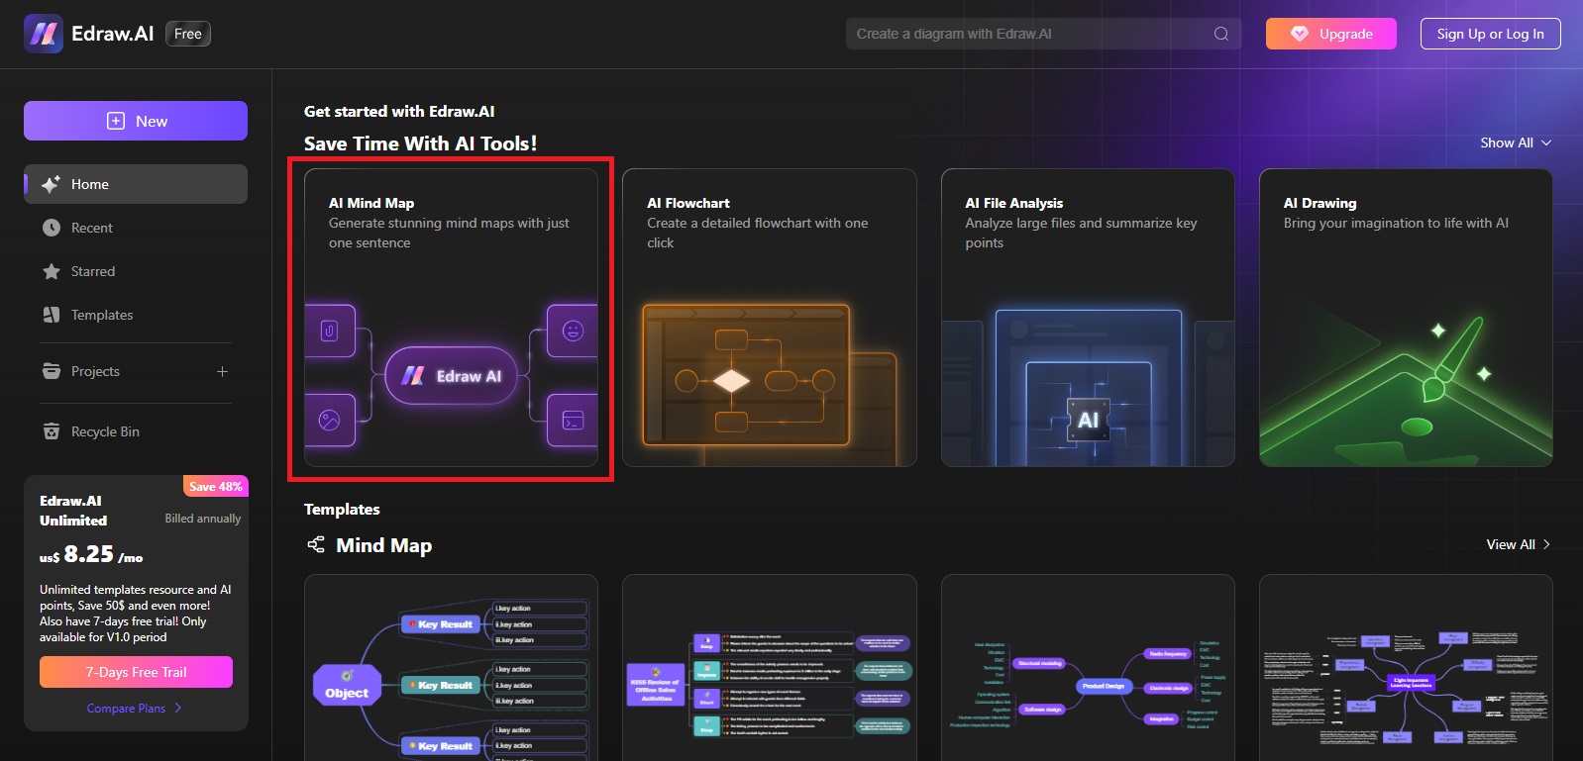Click the Compare Plans chevron arrow
Viewport: 1583px width, 761px height.
(178, 709)
